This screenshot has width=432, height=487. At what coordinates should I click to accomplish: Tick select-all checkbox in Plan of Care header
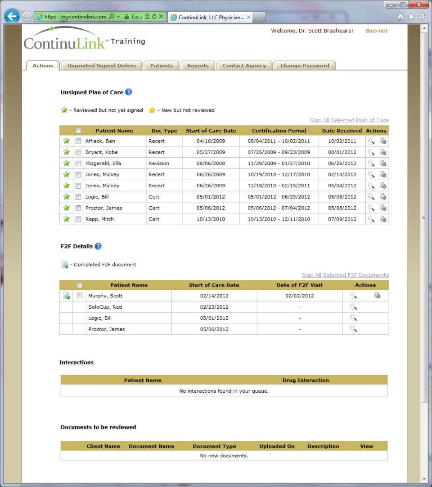pos(78,131)
